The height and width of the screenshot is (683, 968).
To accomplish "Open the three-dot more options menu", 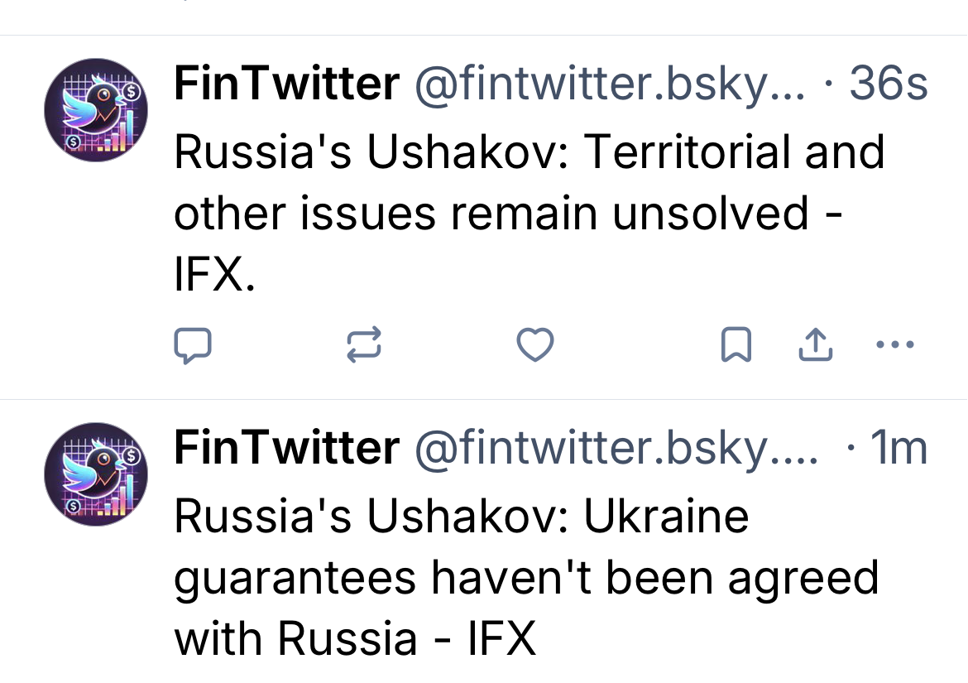I will coord(894,345).
